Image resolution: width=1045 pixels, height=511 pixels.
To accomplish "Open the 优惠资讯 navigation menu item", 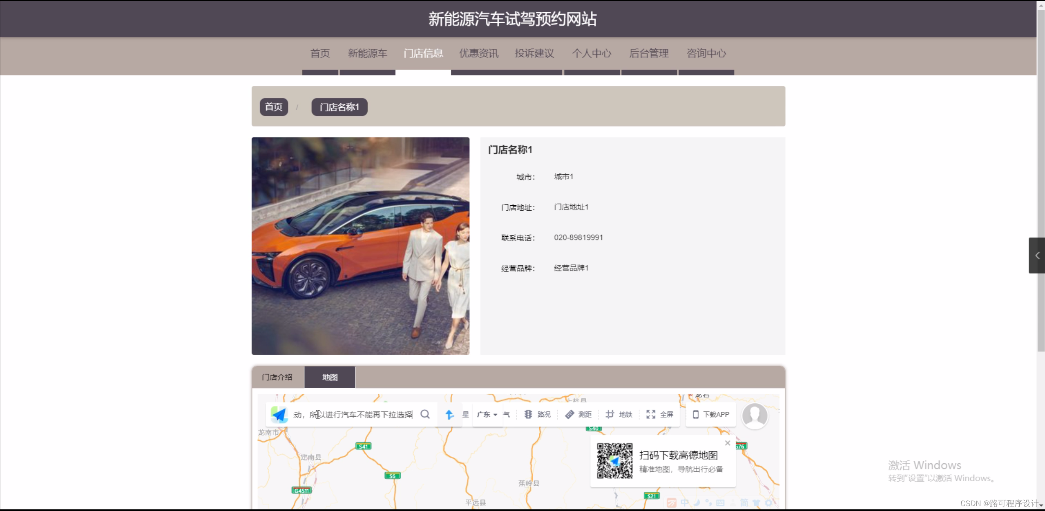I will click(478, 53).
